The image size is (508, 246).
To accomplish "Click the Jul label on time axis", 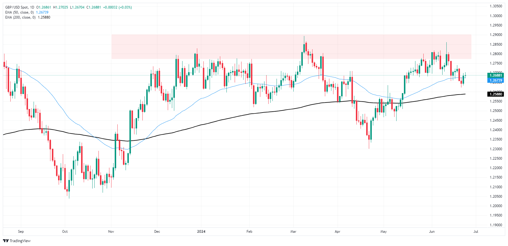I will point(476,232).
